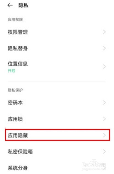
Task: Tap chevron arrow for 位置信息
Action: tap(104, 66)
